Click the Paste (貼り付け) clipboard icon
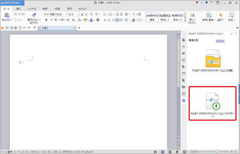This screenshot has width=240, height=154. click(x=7, y=15)
